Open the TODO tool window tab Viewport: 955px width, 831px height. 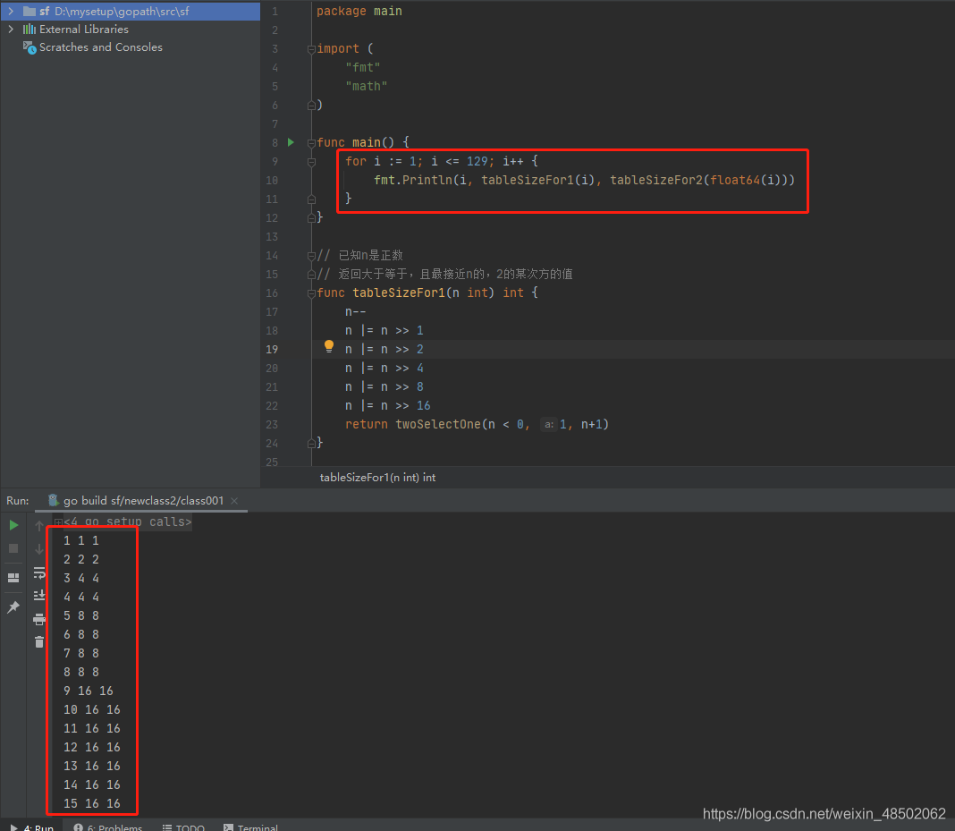pos(183,827)
